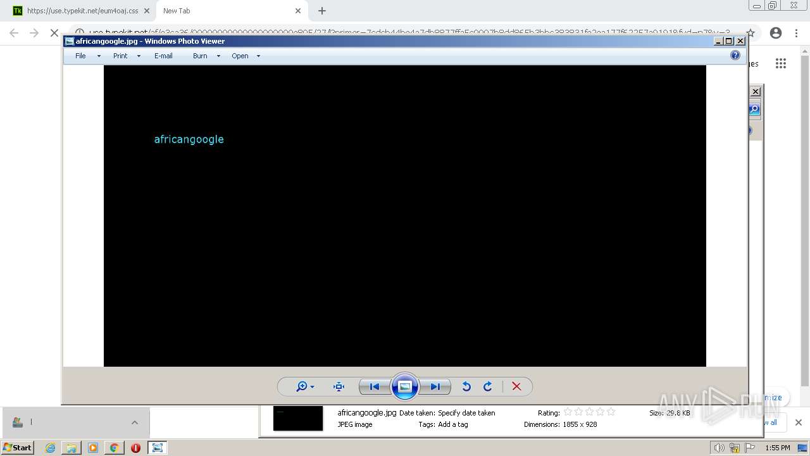Rotate the photo counterclockwise
This screenshot has width=810, height=456.
pos(466,386)
